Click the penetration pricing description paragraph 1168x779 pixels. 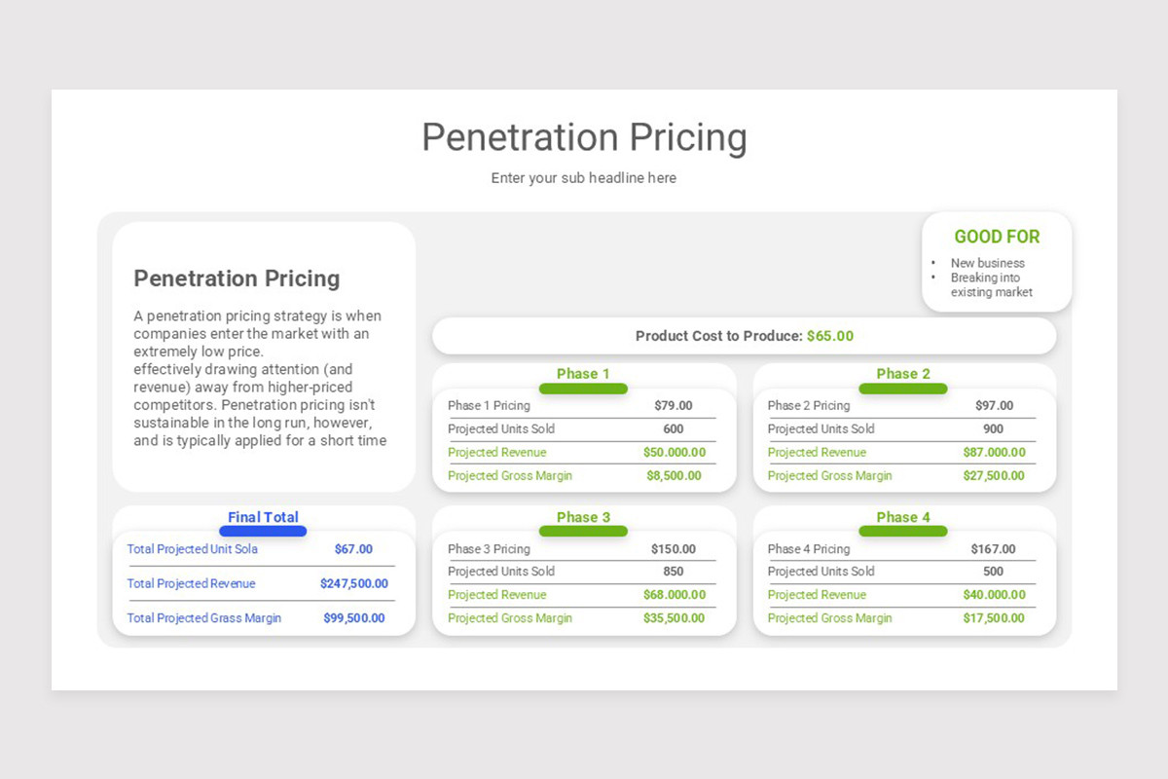pos(259,378)
